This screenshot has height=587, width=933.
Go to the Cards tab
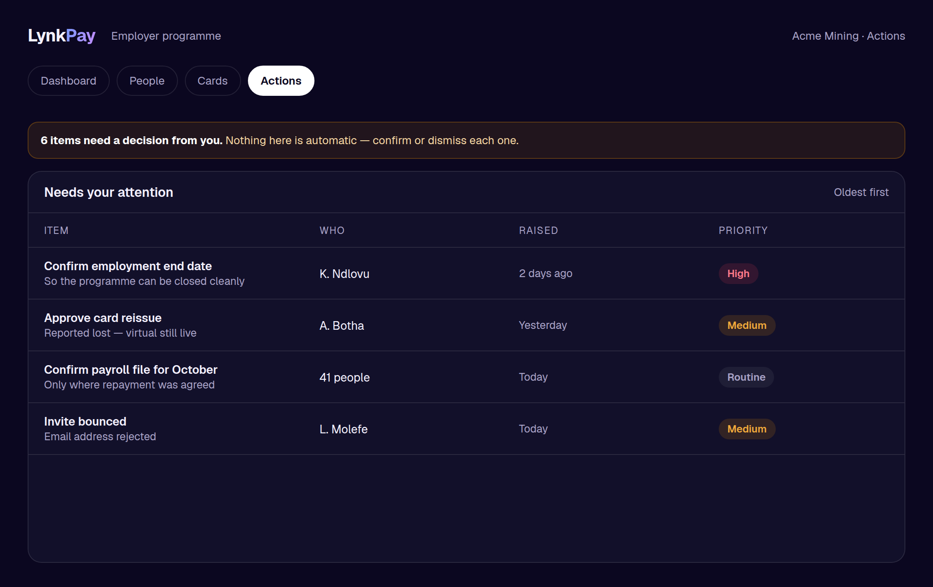coord(213,81)
